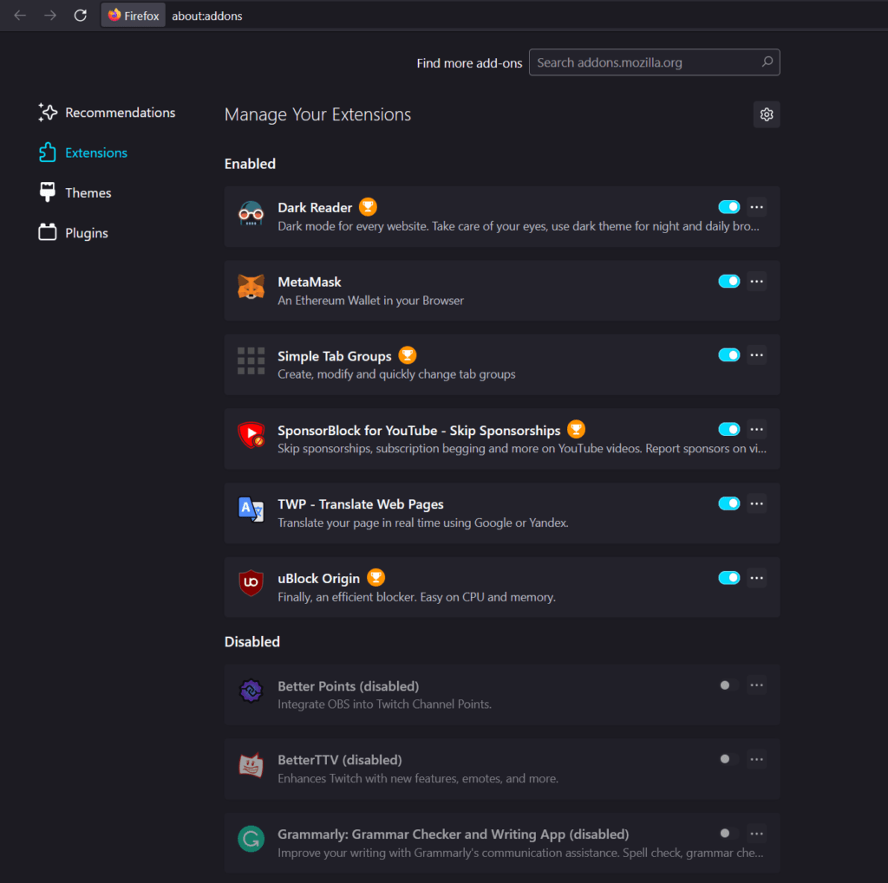Click the uBlock Origin shield icon
Screen dimensions: 888x883
(x=251, y=583)
